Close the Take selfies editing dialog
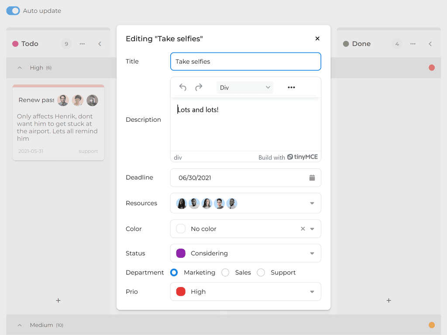This screenshot has width=447, height=335. pyautogui.click(x=317, y=38)
